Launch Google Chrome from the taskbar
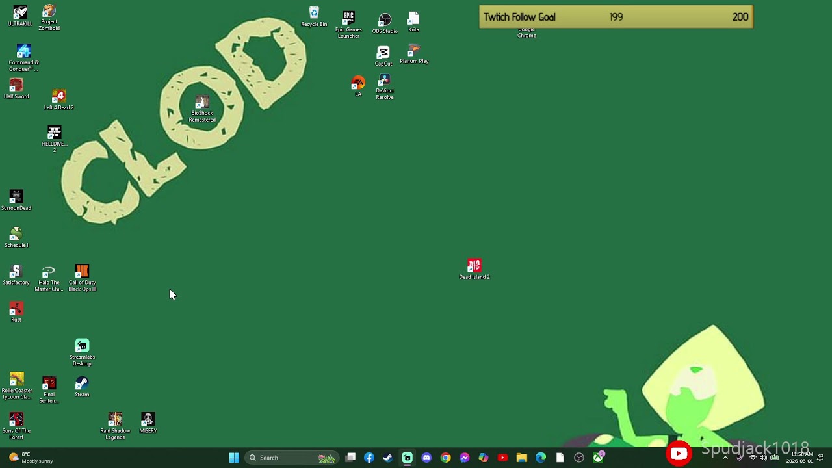The height and width of the screenshot is (468, 832). point(445,458)
